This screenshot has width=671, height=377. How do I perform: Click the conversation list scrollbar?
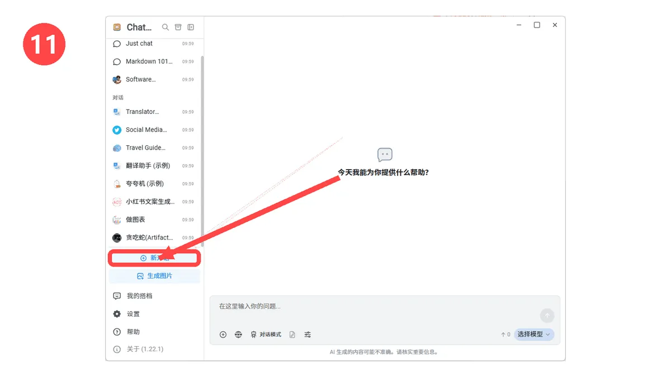pyautogui.click(x=202, y=150)
